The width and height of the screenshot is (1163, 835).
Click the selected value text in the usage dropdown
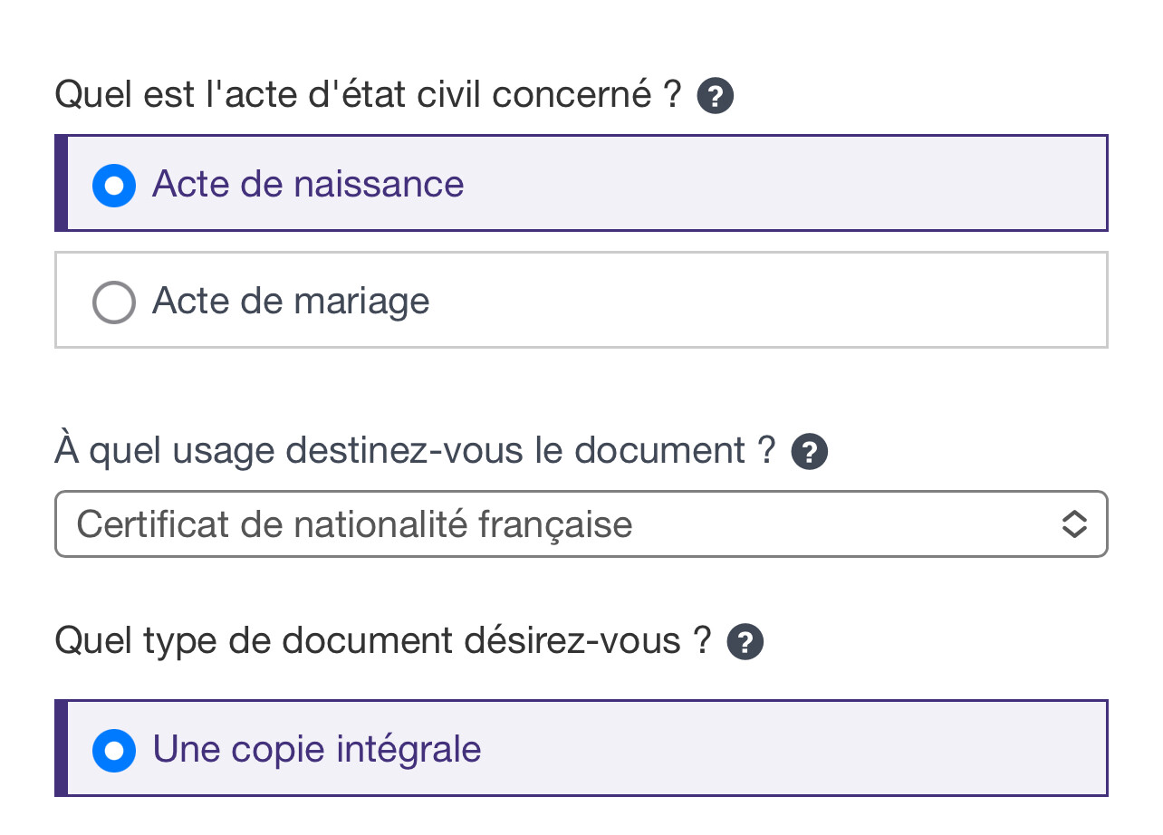point(354,524)
